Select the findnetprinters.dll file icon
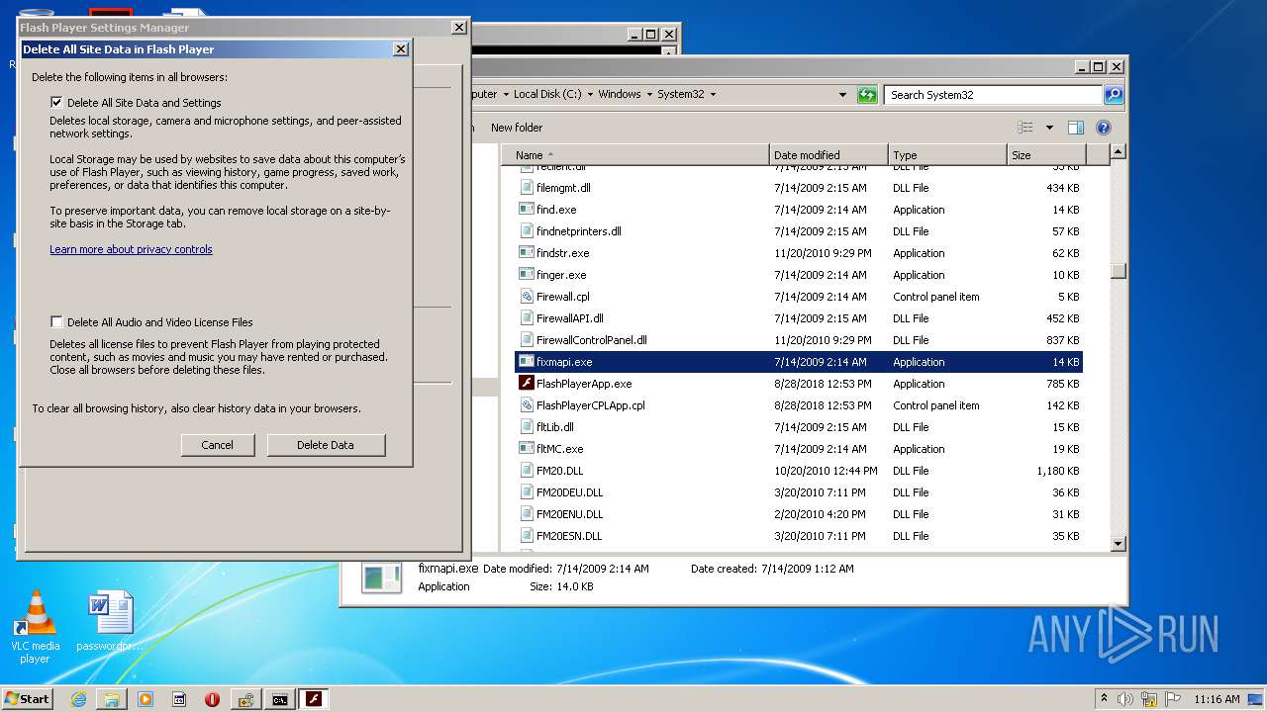Image resolution: width=1267 pixels, height=712 pixels. tap(528, 231)
